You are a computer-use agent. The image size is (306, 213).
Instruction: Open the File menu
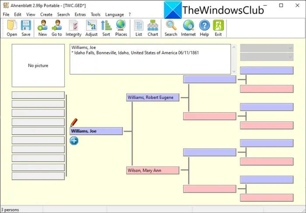[6, 14]
